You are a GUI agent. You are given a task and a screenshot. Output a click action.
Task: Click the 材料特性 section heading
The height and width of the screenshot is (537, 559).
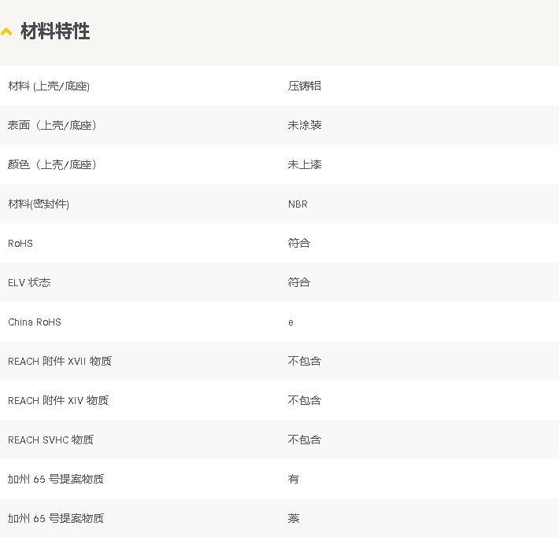pyautogui.click(x=55, y=31)
